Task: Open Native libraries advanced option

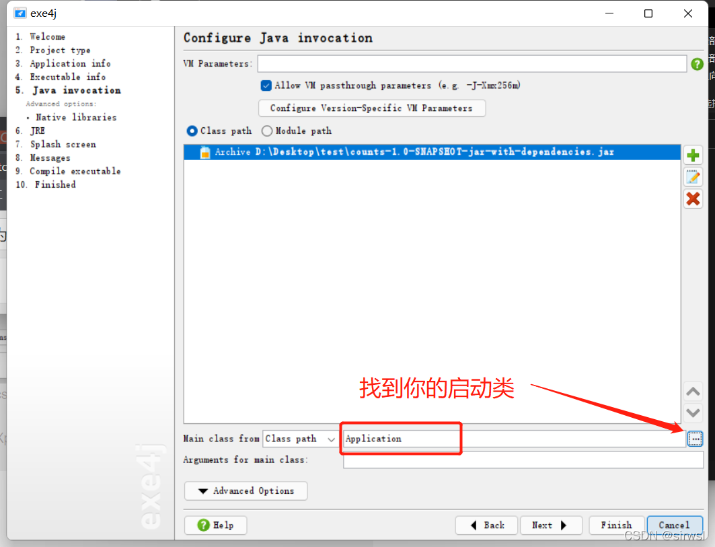Action: coord(76,117)
